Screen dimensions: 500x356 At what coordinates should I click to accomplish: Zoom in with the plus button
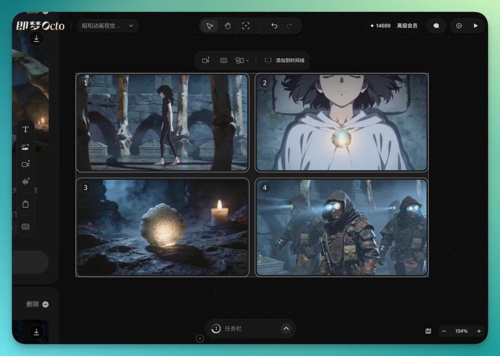click(x=479, y=331)
